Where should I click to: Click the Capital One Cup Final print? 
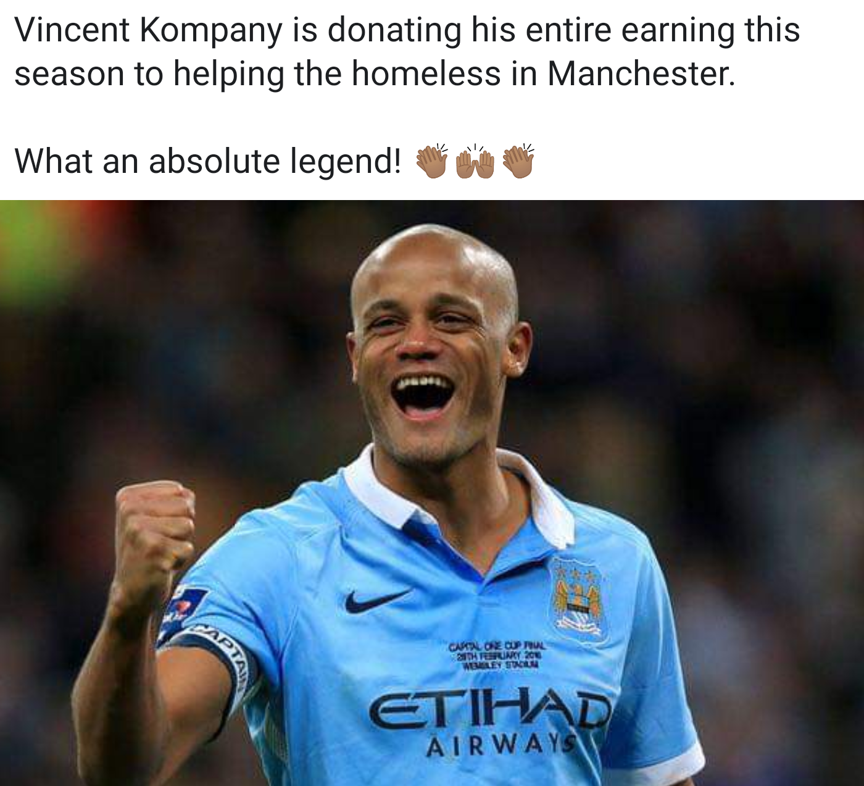(497, 655)
